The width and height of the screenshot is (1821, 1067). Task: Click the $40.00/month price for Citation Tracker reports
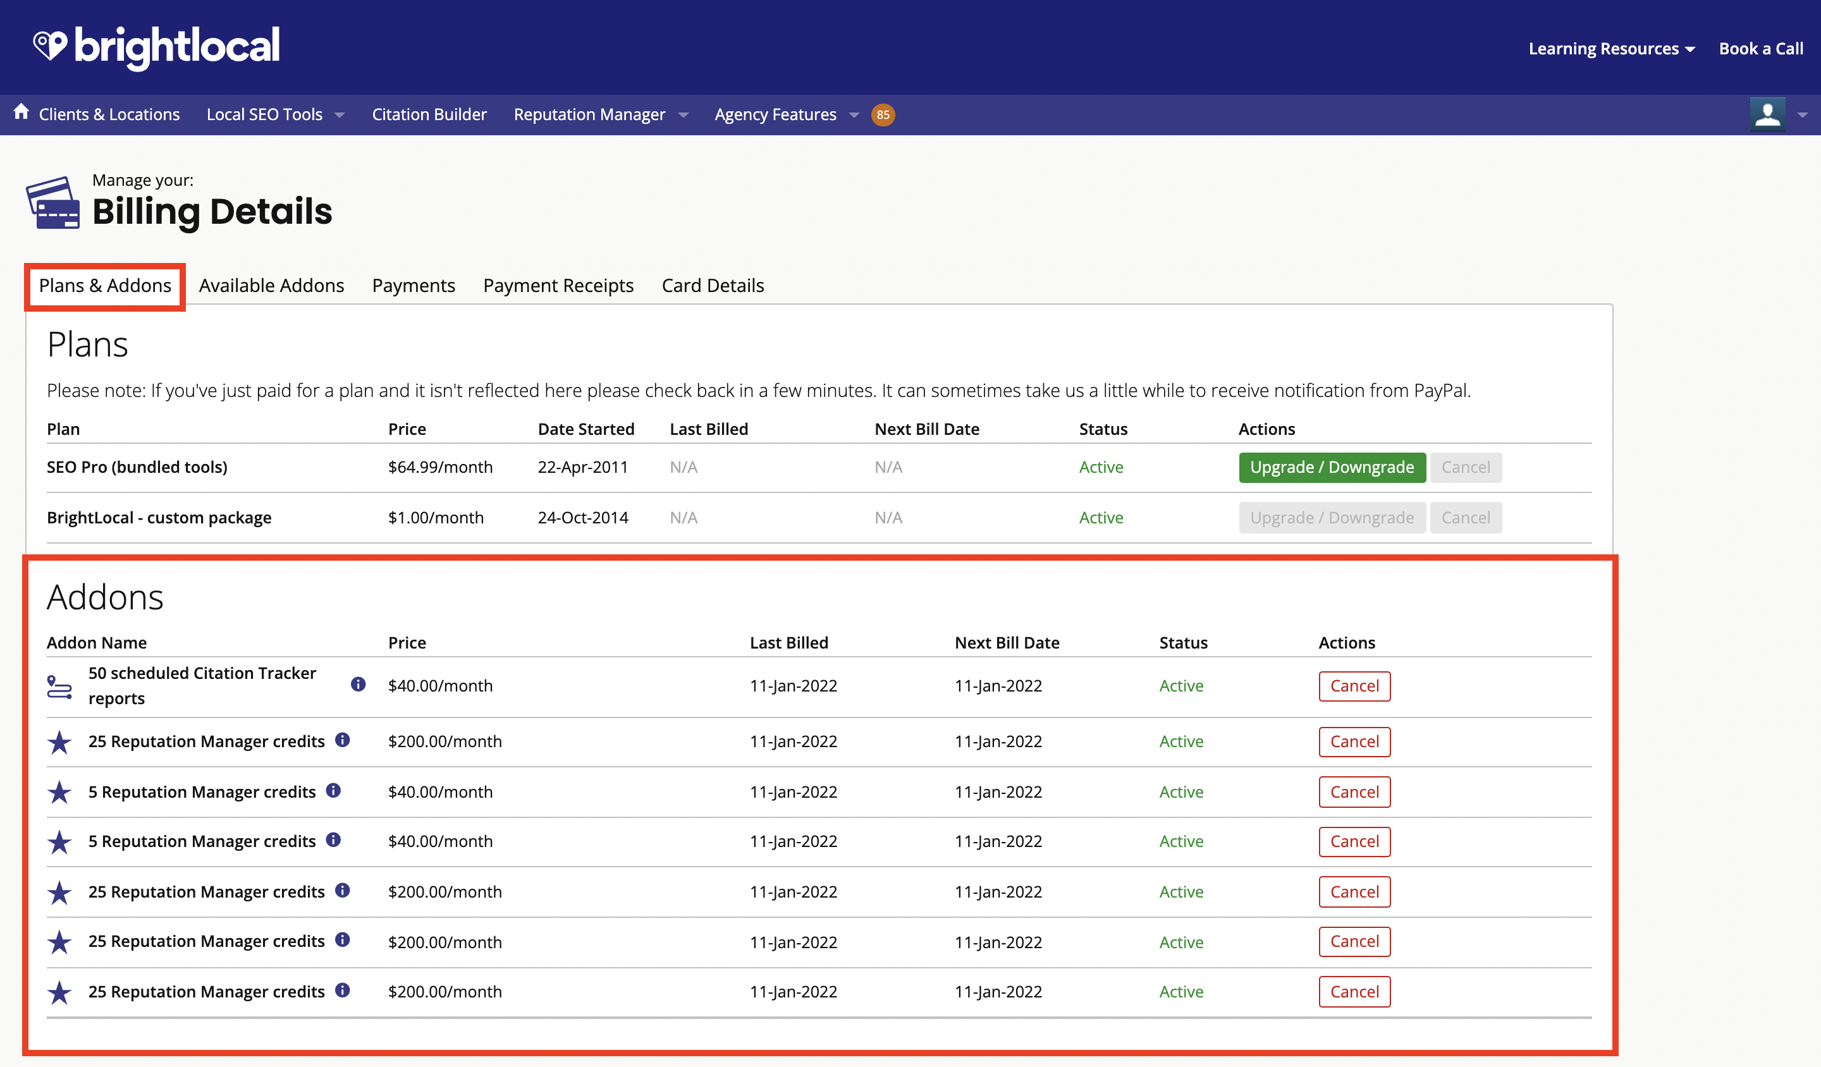pyautogui.click(x=440, y=686)
